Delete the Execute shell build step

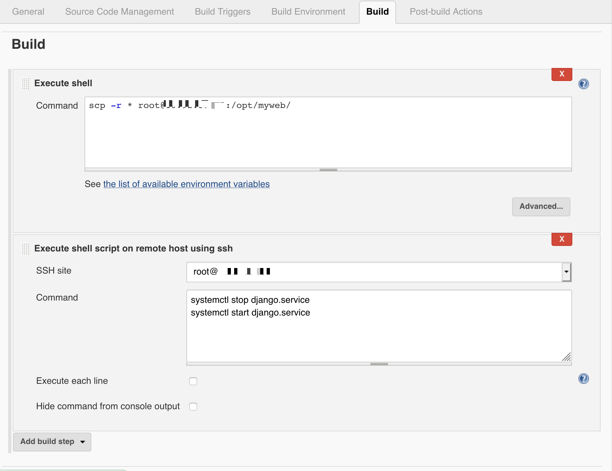click(562, 74)
